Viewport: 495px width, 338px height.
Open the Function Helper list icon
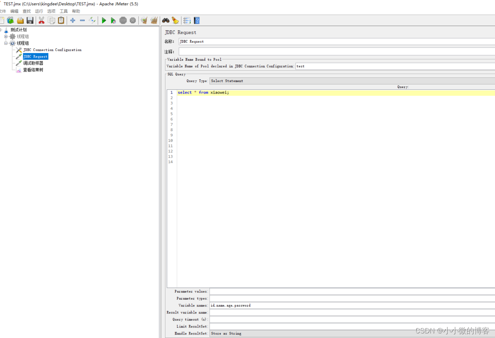(187, 20)
